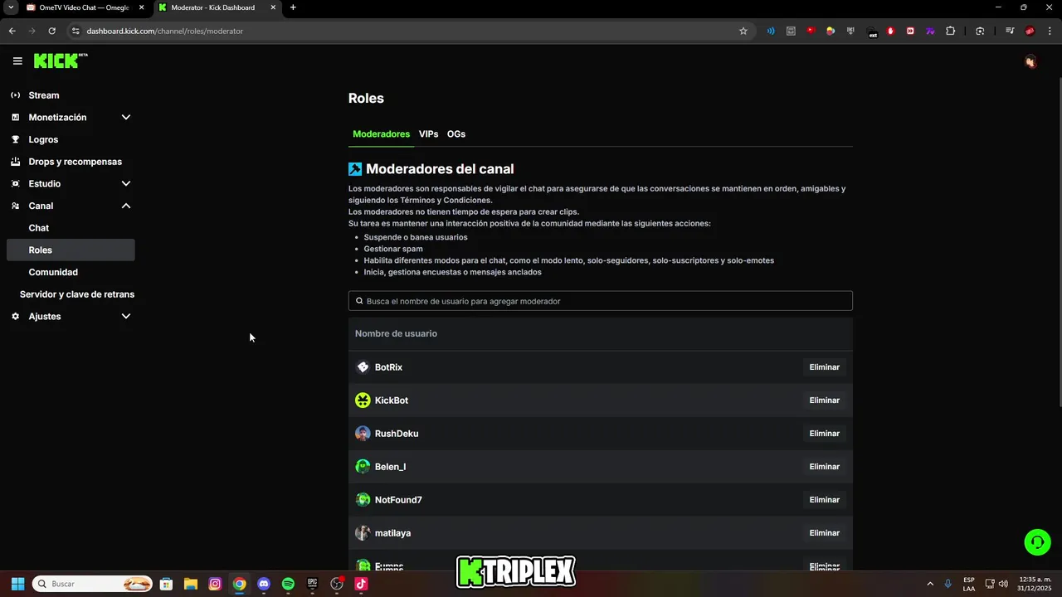This screenshot has height=597, width=1062.
Task: Click the Windows taskbar Buscar search box
Action: (92, 584)
